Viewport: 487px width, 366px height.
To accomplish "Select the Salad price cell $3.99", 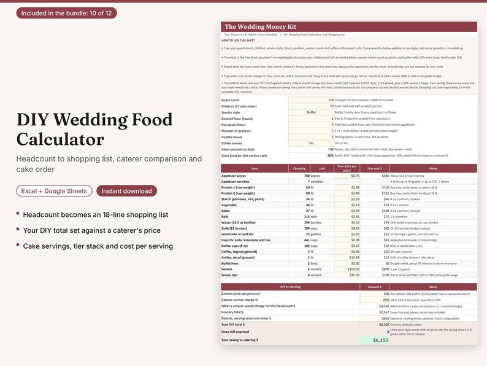I will click(347, 211).
